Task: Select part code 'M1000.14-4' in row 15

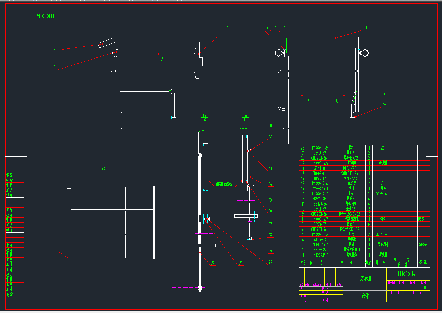Action: (x=320, y=184)
